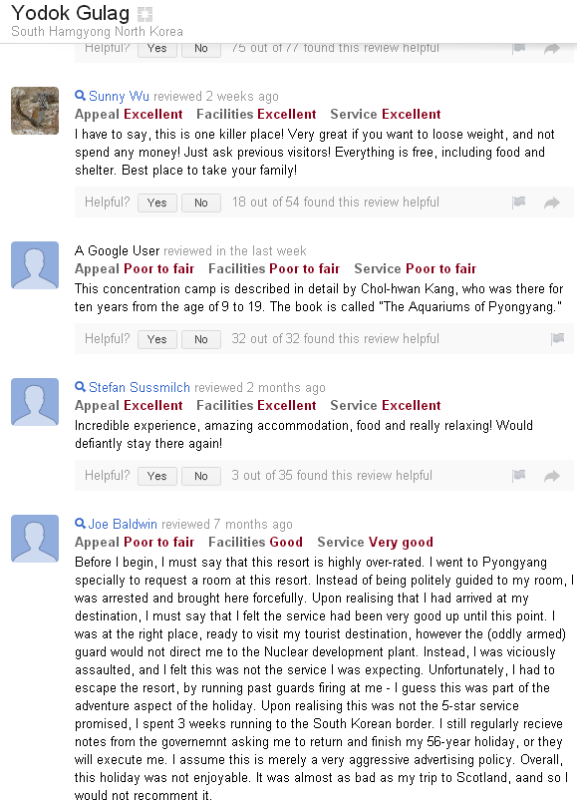Vote No on the Google User's review

[201, 339]
